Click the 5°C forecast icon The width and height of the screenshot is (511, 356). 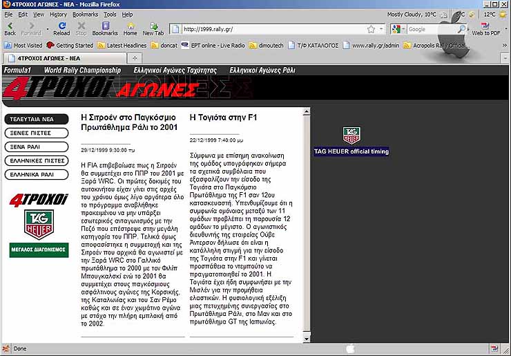point(472,15)
